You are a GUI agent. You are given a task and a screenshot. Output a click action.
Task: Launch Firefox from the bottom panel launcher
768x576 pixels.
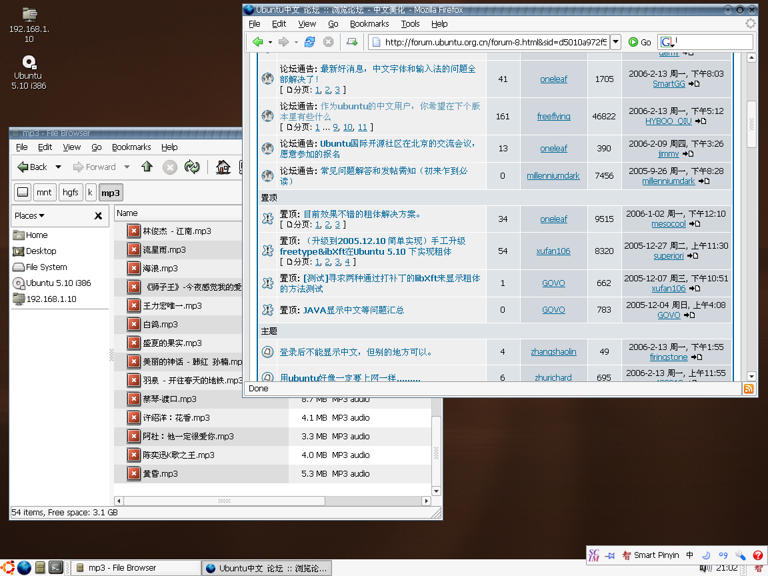(25, 568)
